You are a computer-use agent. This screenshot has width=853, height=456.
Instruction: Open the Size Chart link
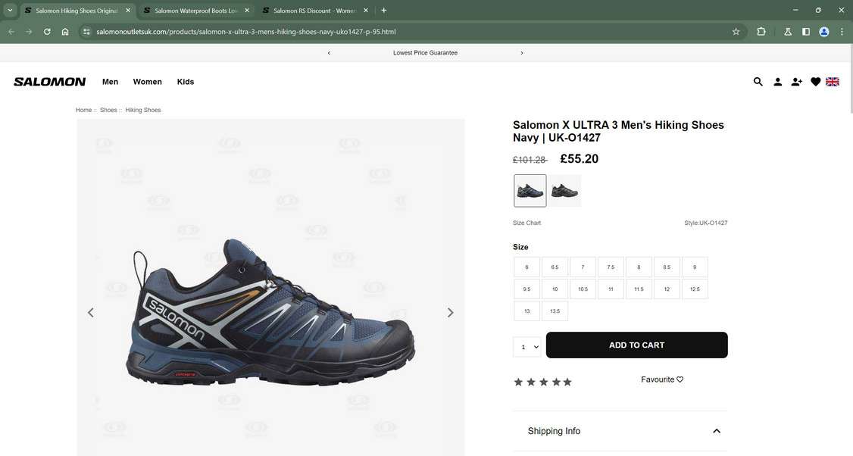click(526, 223)
